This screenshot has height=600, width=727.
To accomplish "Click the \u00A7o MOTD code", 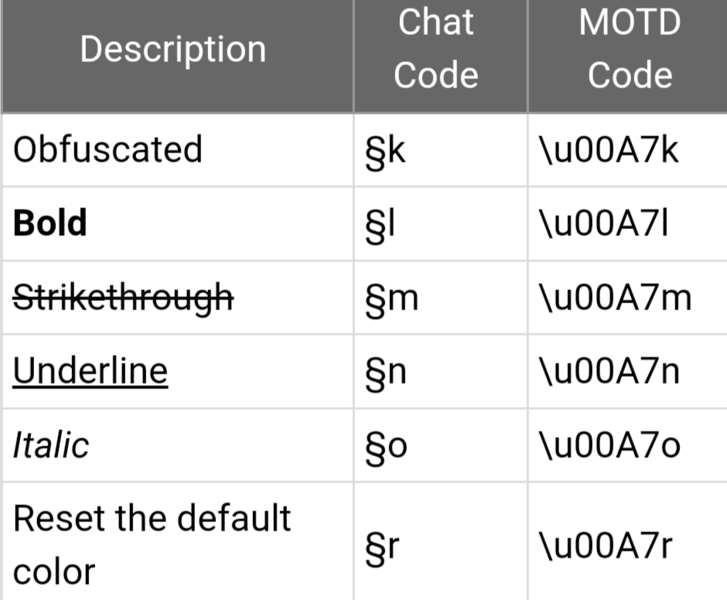I will coord(610,446).
